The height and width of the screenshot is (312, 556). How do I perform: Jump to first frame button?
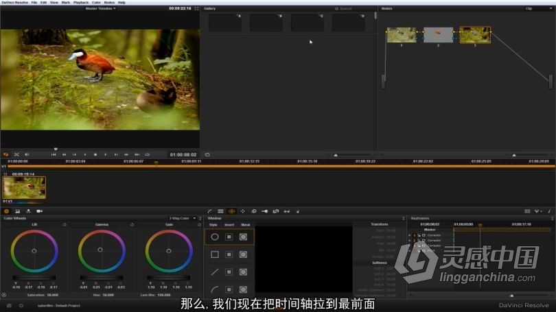coord(54,155)
